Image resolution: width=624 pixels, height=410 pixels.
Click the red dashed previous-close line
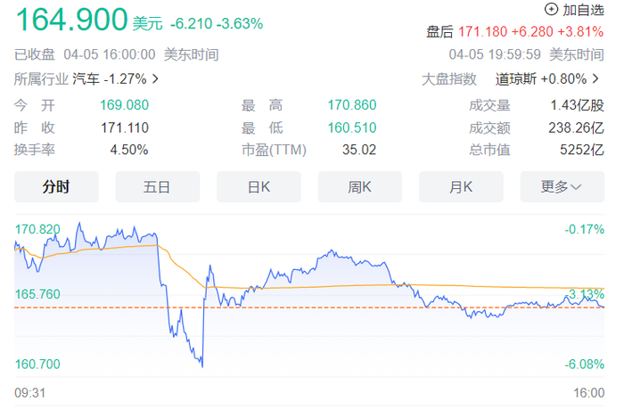[x=89, y=307]
